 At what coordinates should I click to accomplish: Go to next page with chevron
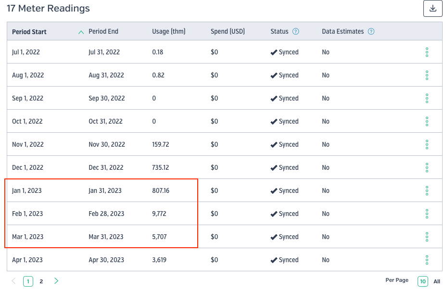[56, 281]
